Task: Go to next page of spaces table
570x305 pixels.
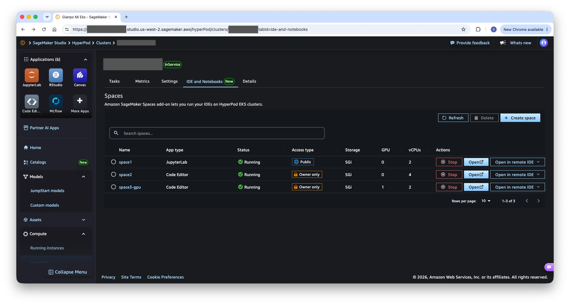Action: click(539, 201)
